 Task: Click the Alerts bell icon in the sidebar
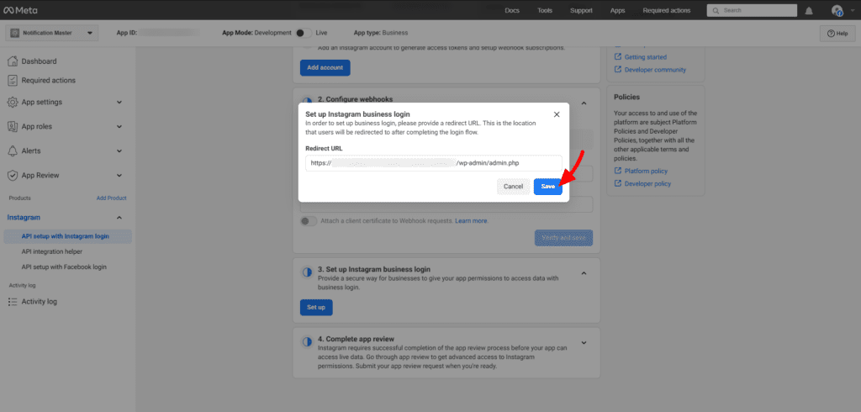13,151
